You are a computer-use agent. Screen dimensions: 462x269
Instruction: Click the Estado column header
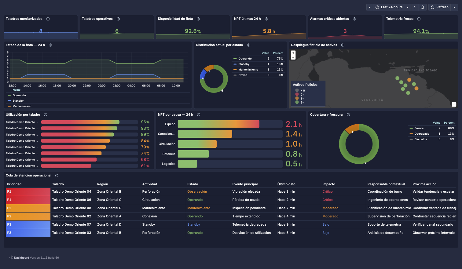tap(193, 184)
